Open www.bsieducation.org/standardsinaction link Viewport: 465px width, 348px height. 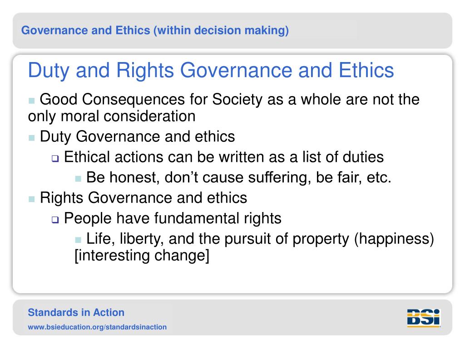tap(97, 327)
